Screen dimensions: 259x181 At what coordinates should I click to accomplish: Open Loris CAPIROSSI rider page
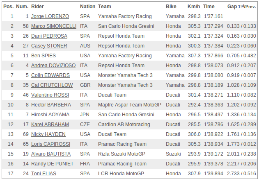coord(51,144)
